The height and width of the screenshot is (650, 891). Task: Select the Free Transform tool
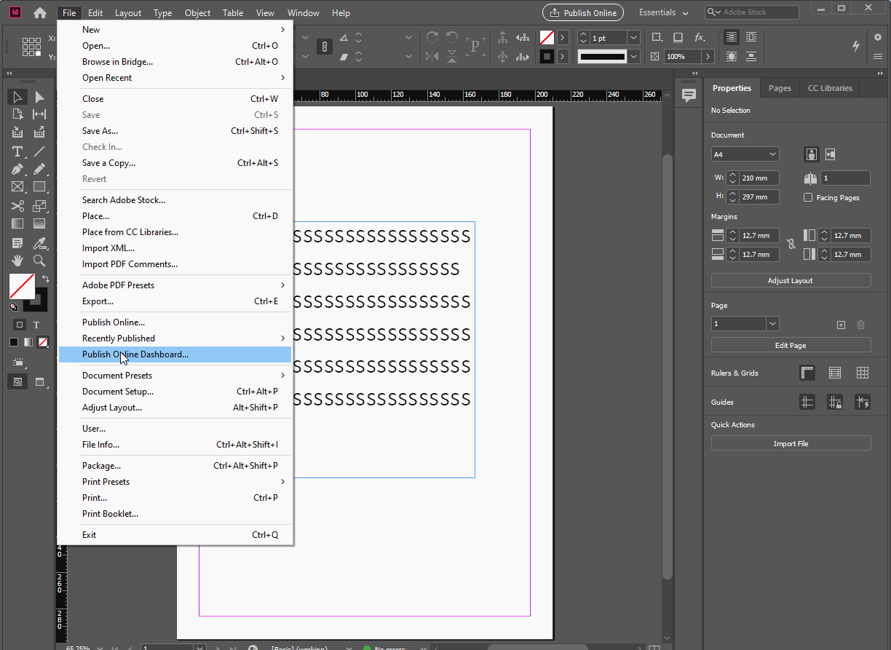[x=39, y=206]
